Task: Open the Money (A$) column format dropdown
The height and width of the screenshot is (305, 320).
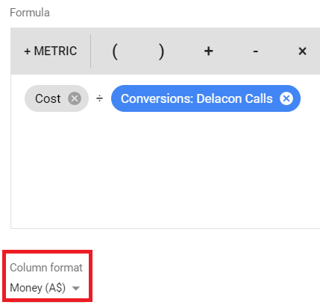Action: 45,288
